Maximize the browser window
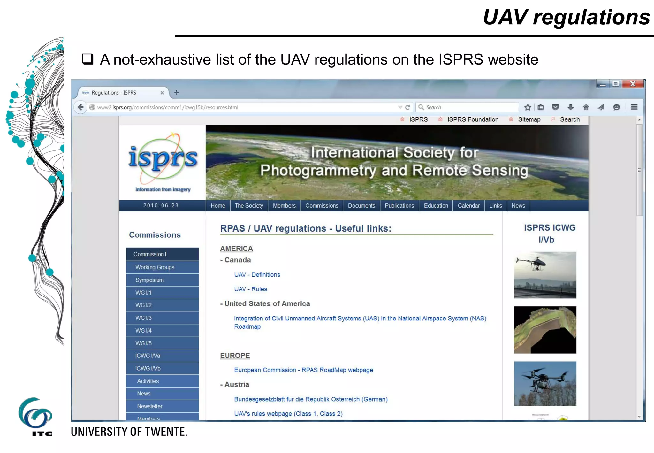Viewport: 654px width, 453px height. pos(615,84)
